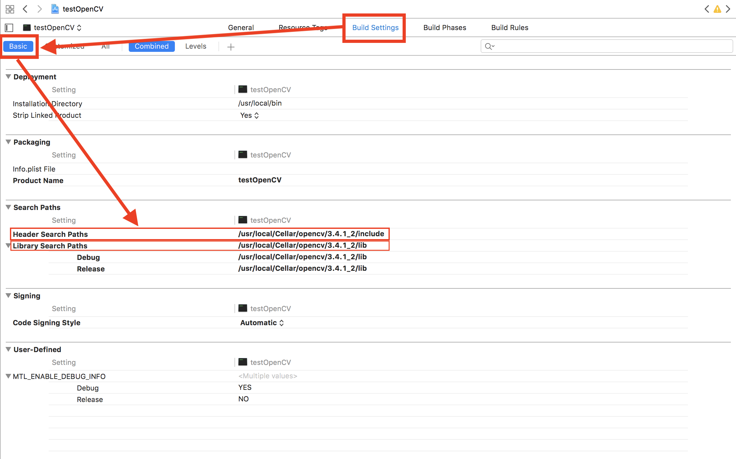
Task: Click the Header Search Paths value
Action: 311,234
